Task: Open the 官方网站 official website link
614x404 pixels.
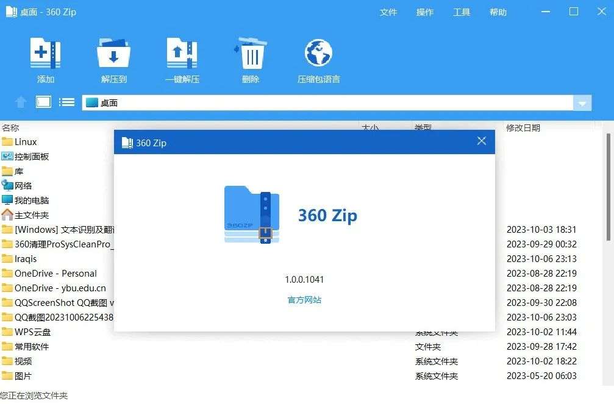Action: point(304,300)
